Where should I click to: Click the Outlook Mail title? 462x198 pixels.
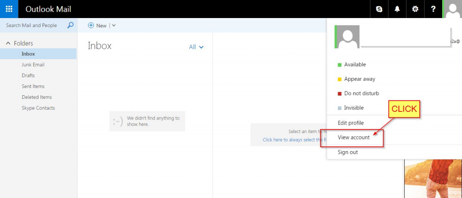pyautogui.click(x=48, y=9)
